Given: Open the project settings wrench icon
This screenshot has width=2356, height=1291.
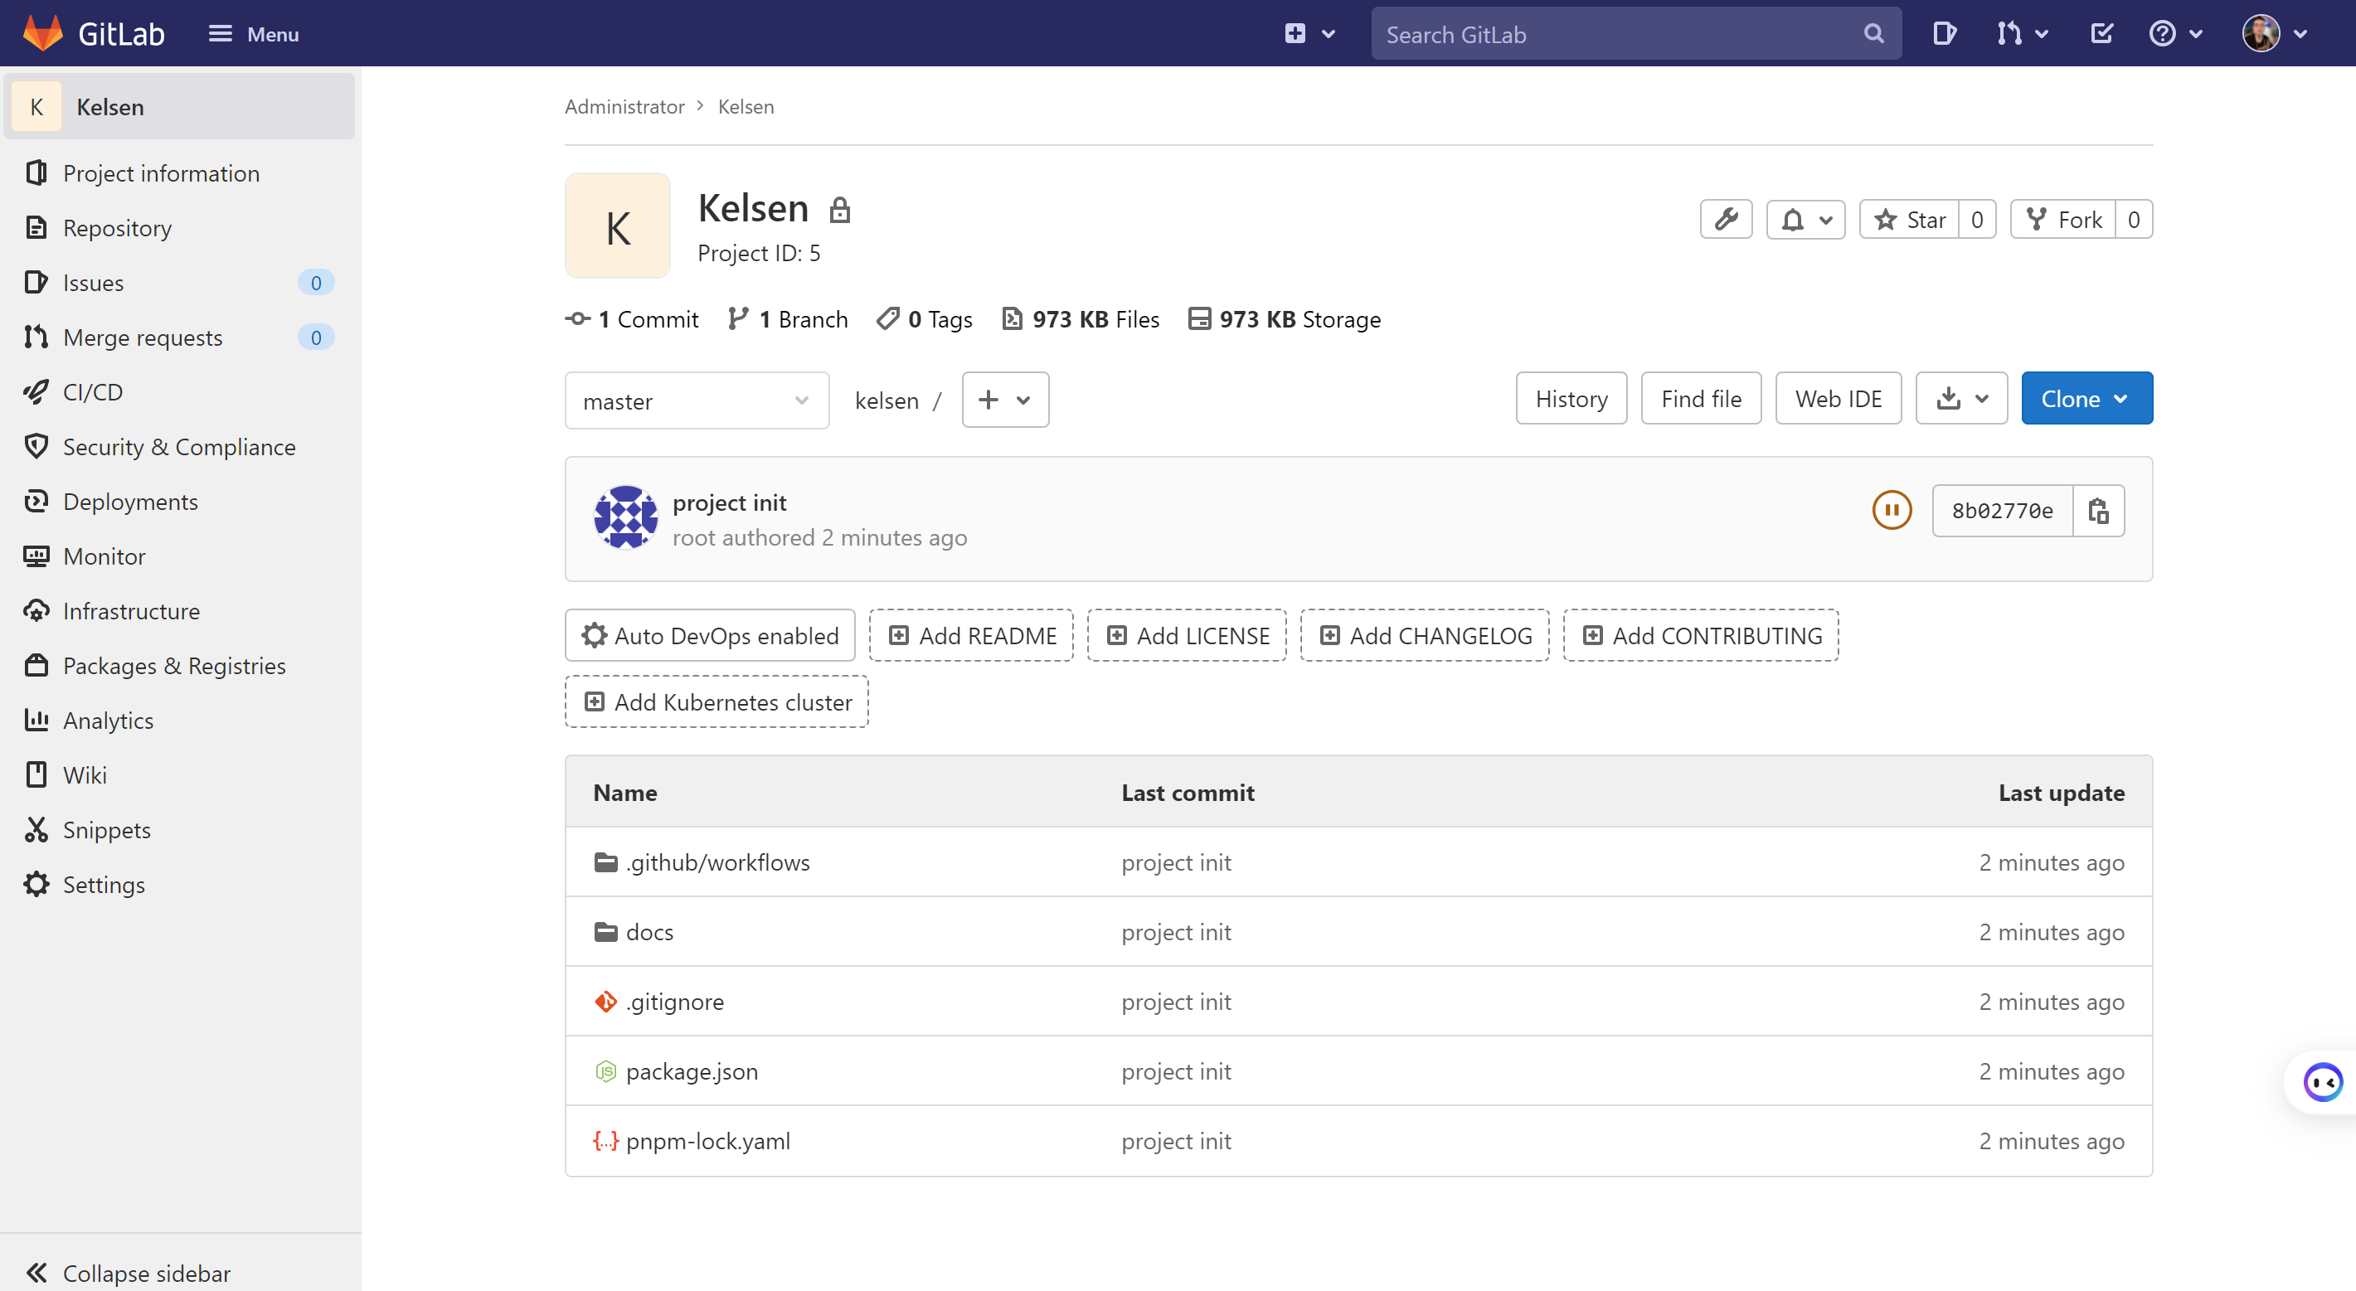Looking at the screenshot, I should point(1726,220).
